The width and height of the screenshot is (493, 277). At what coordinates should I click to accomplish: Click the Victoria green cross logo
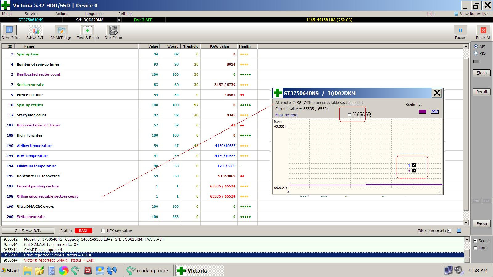[x=6, y=5]
